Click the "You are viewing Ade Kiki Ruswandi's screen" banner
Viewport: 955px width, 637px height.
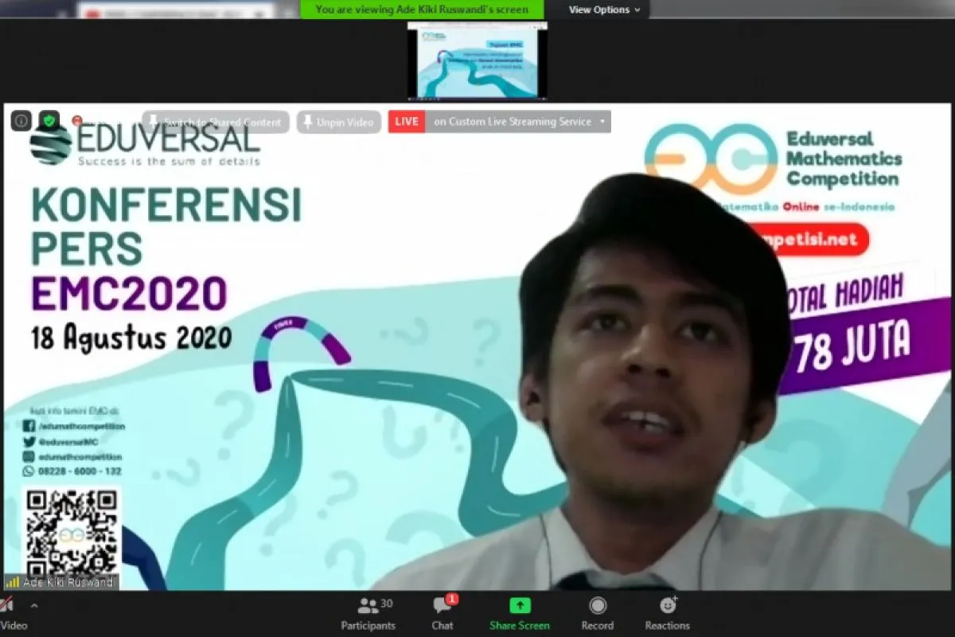click(422, 10)
